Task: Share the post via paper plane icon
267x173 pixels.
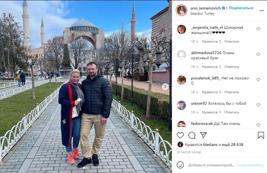Action: (203, 135)
